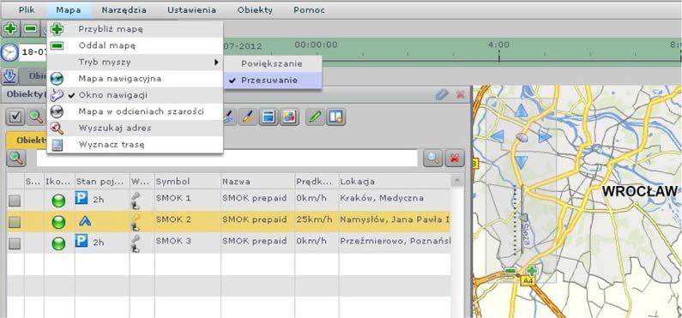Image resolution: width=682 pixels, height=318 pixels.
Task: Choose Wyszukaj adres menu entry
Action: 135,129
